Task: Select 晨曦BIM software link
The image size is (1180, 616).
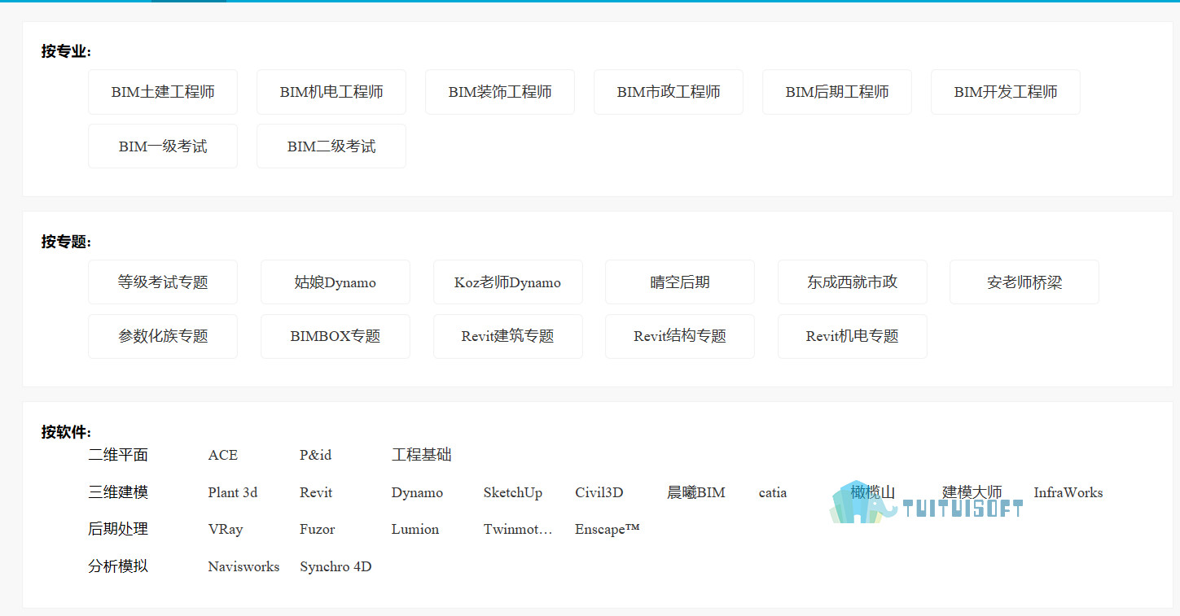Action: 696,492
